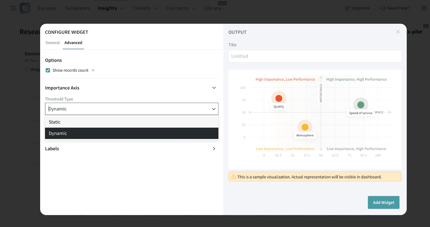The image size is (430, 227).
Task: Expand the Labels section
Action: 214,149
